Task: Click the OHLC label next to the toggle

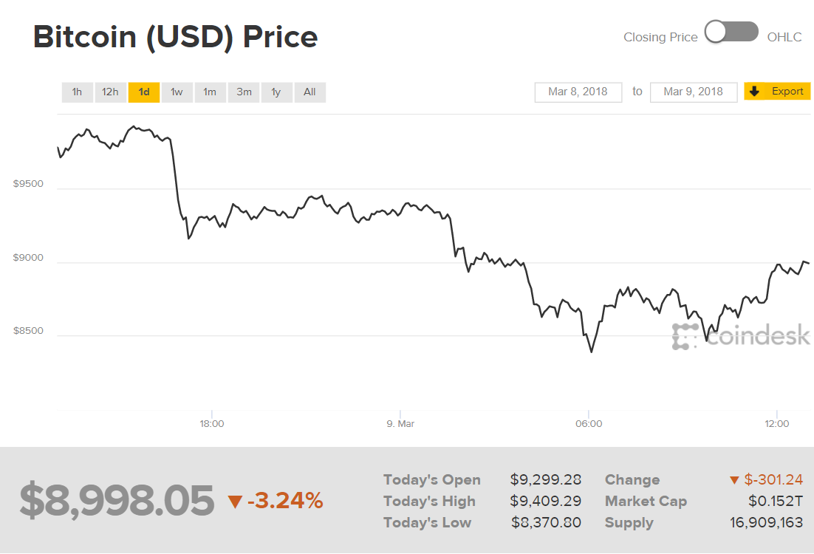Action: (x=784, y=36)
